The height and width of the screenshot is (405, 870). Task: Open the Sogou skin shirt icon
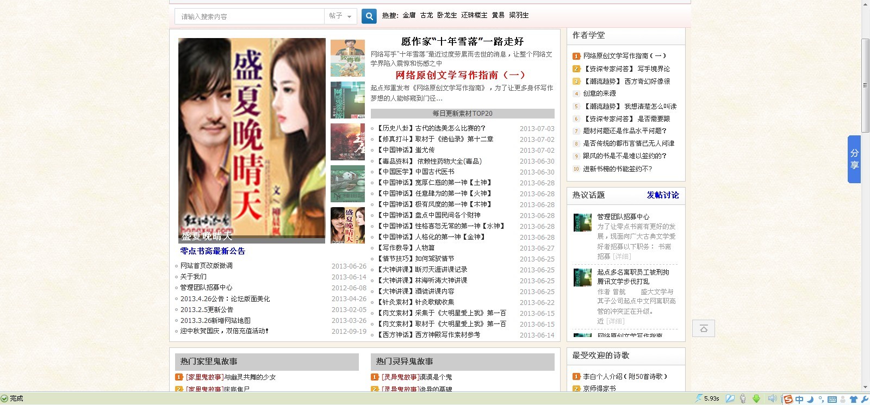tap(853, 400)
